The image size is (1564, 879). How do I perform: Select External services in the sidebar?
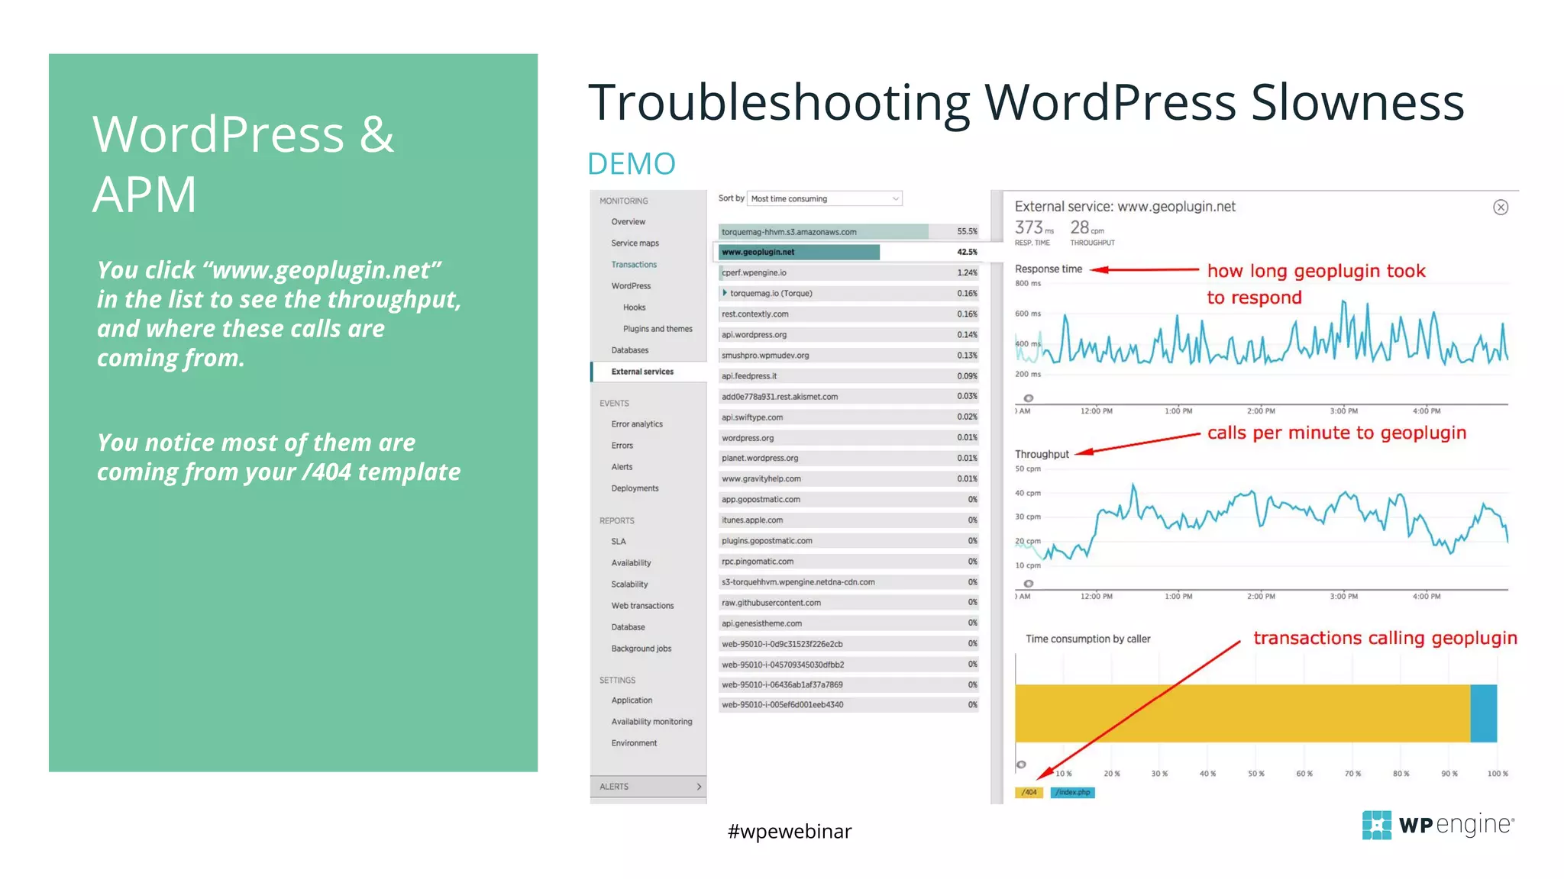(648, 372)
